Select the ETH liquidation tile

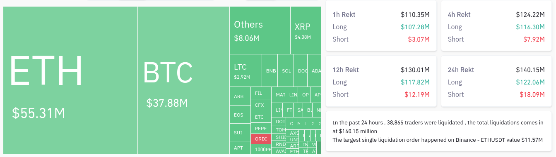coord(70,80)
